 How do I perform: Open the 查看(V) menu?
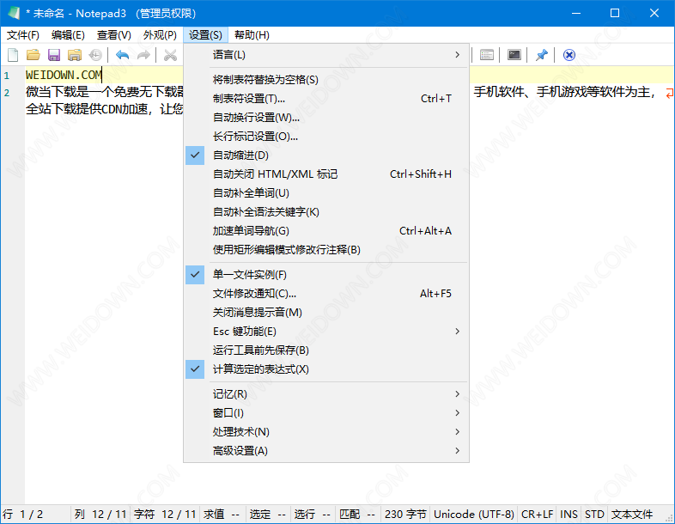point(113,35)
